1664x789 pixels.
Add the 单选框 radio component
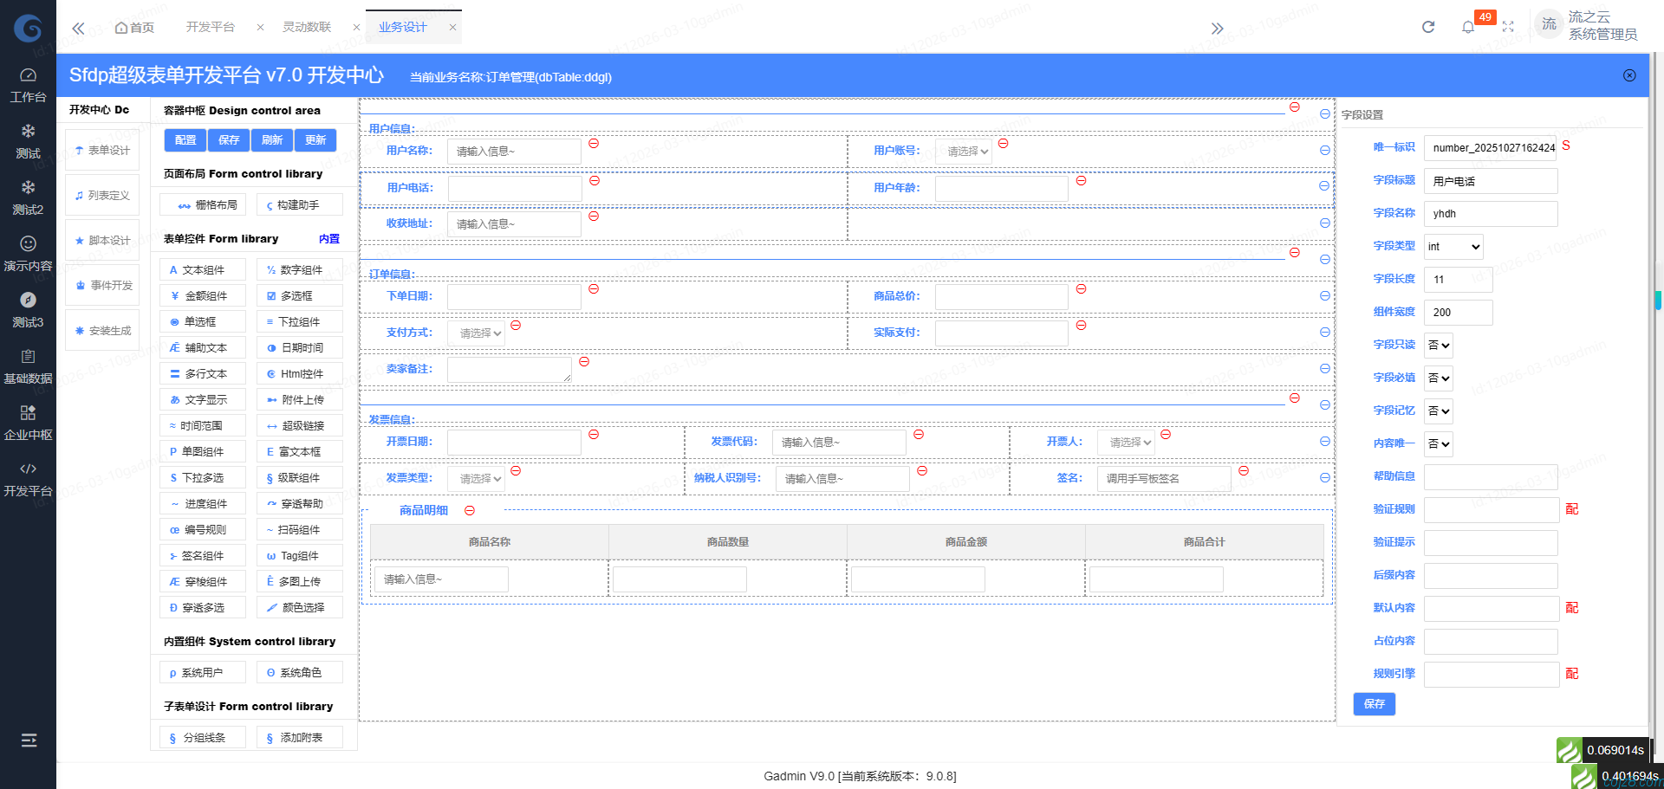click(202, 321)
